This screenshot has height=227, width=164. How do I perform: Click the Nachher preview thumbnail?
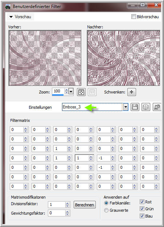click(124, 58)
